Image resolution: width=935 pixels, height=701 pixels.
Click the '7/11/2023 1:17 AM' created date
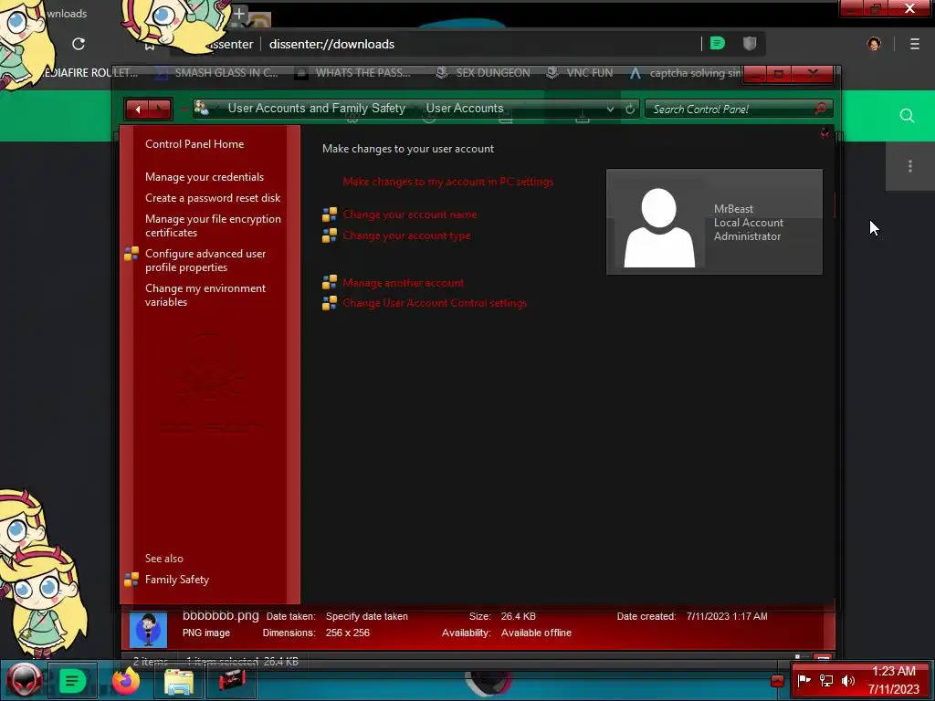click(x=727, y=616)
